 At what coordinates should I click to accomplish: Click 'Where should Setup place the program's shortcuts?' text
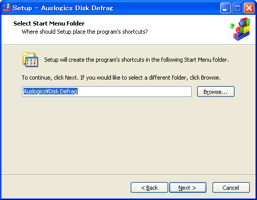click(x=85, y=32)
